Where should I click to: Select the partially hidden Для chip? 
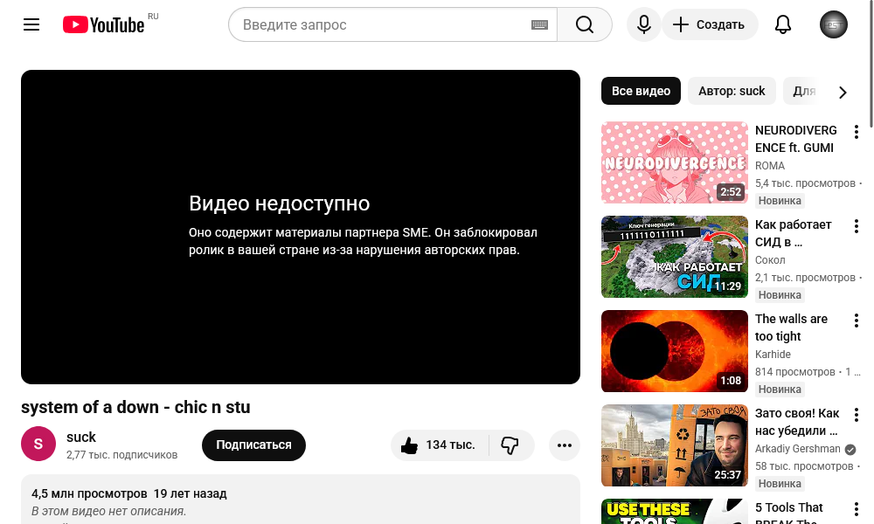(x=802, y=91)
